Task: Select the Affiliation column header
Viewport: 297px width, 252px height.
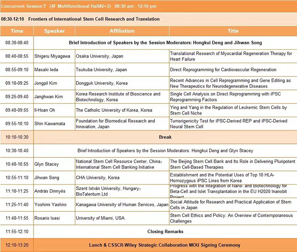Action: 122,31
